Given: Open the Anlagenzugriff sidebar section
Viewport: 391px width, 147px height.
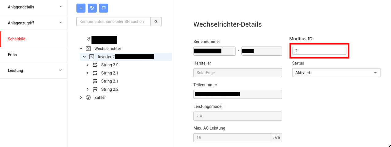Looking at the screenshot, I should (33, 23).
